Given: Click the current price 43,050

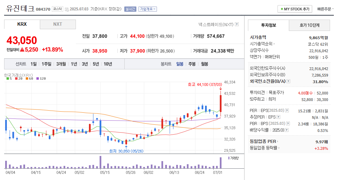Looking at the screenshot, I should 22,40.
